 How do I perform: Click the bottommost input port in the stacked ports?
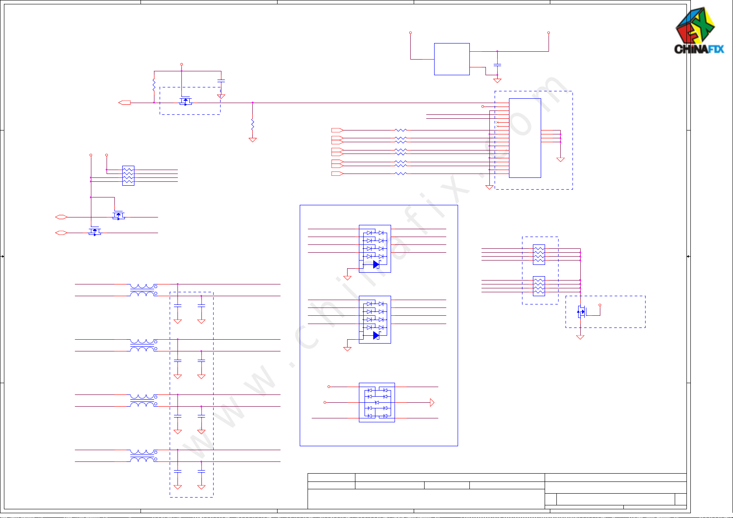pyautogui.click(x=337, y=174)
